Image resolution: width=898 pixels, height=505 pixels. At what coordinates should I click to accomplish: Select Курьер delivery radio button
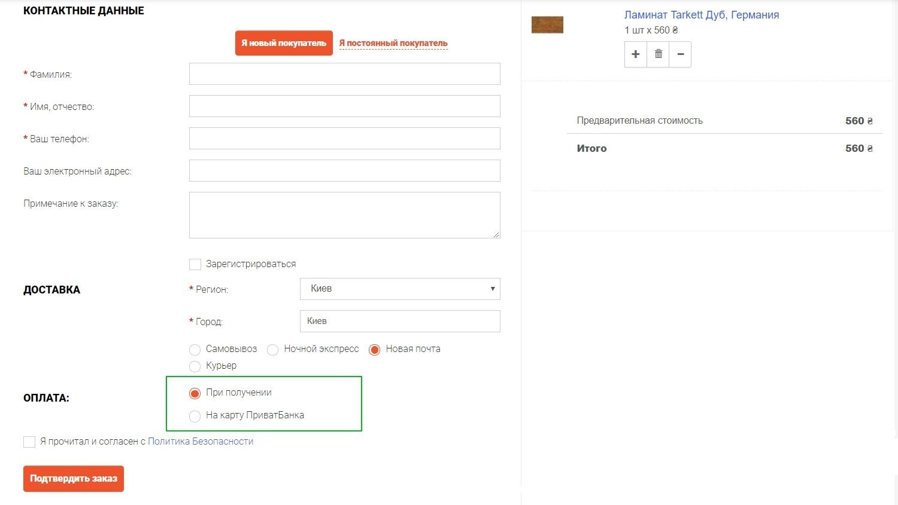(x=195, y=366)
